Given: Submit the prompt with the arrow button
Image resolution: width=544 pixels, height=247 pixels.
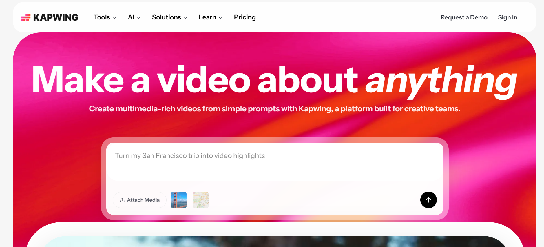Looking at the screenshot, I should click(x=428, y=200).
